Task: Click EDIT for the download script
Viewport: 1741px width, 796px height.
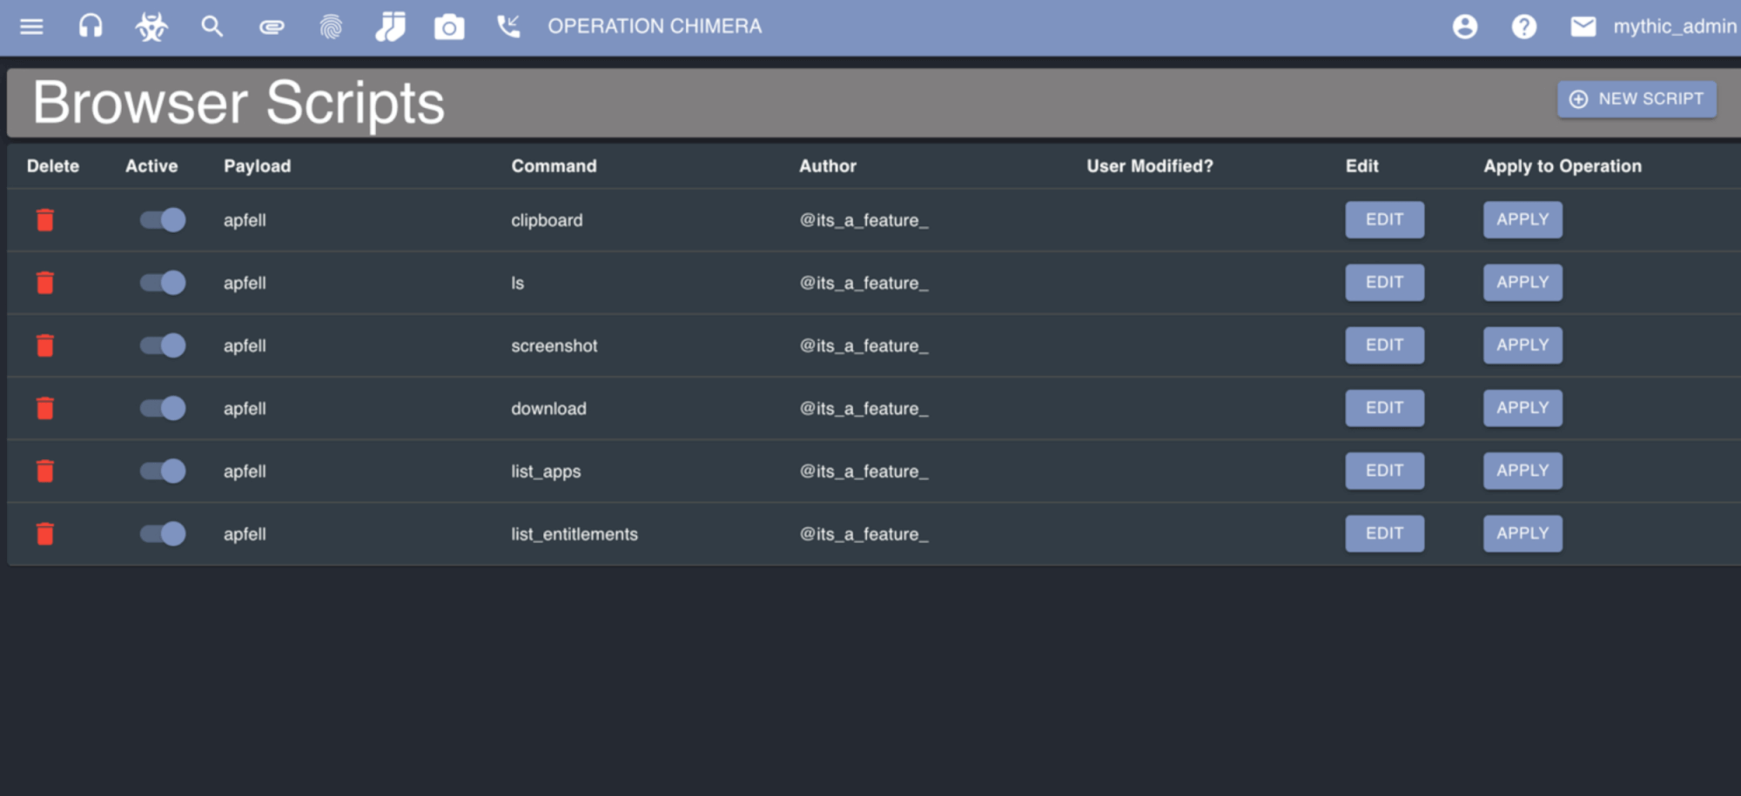Action: pyautogui.click(x=1383, y=408)
